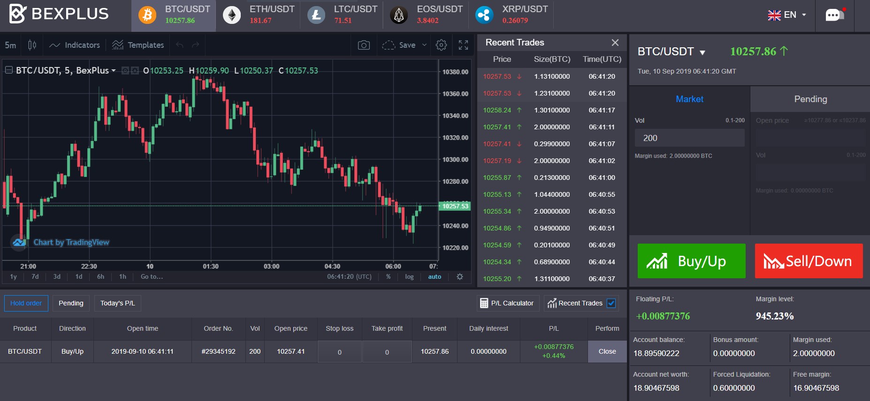
Task: Close the BTC/USDT hold order
Action: point(607,351)
